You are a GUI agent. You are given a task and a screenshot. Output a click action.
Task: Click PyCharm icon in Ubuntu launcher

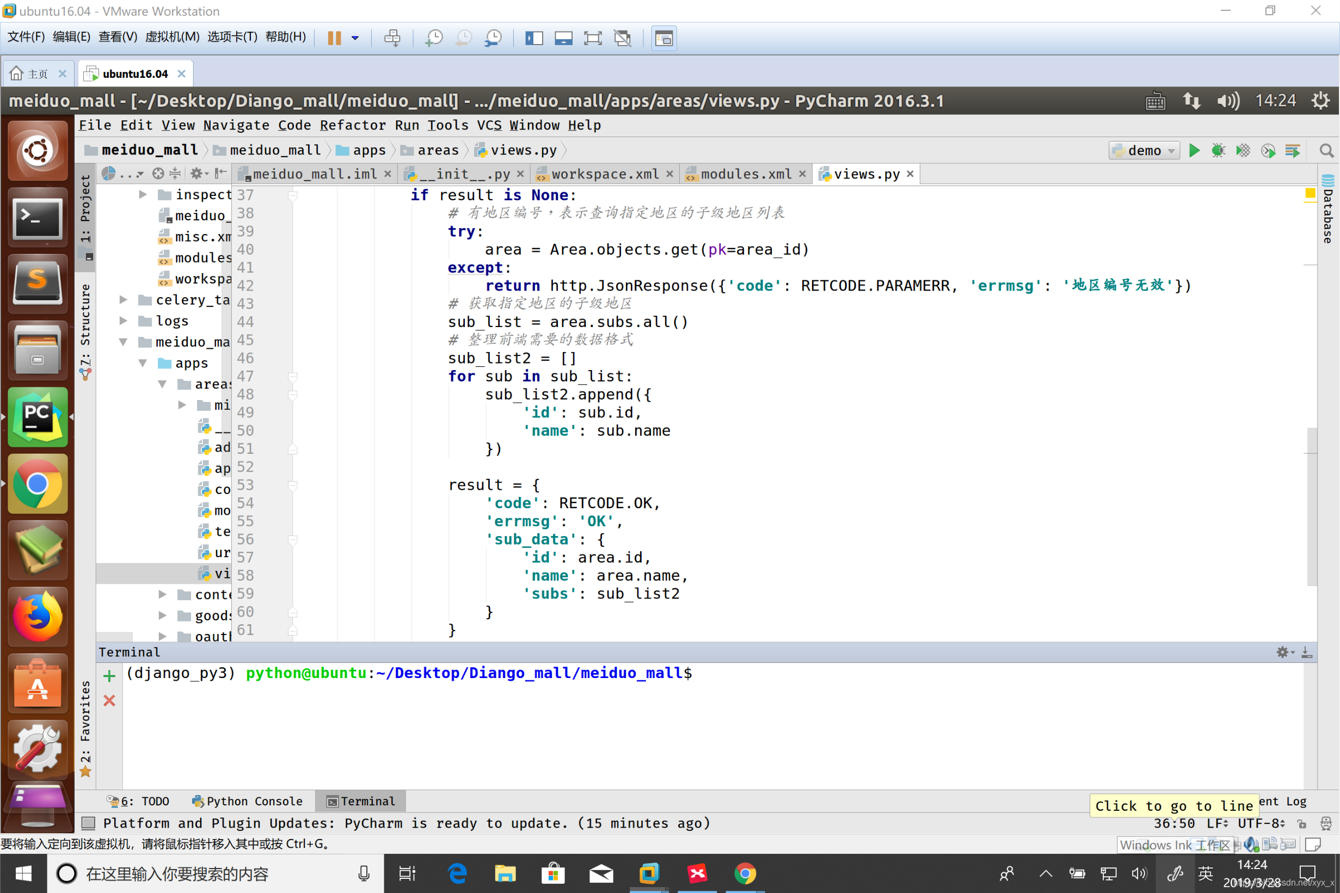38,417
